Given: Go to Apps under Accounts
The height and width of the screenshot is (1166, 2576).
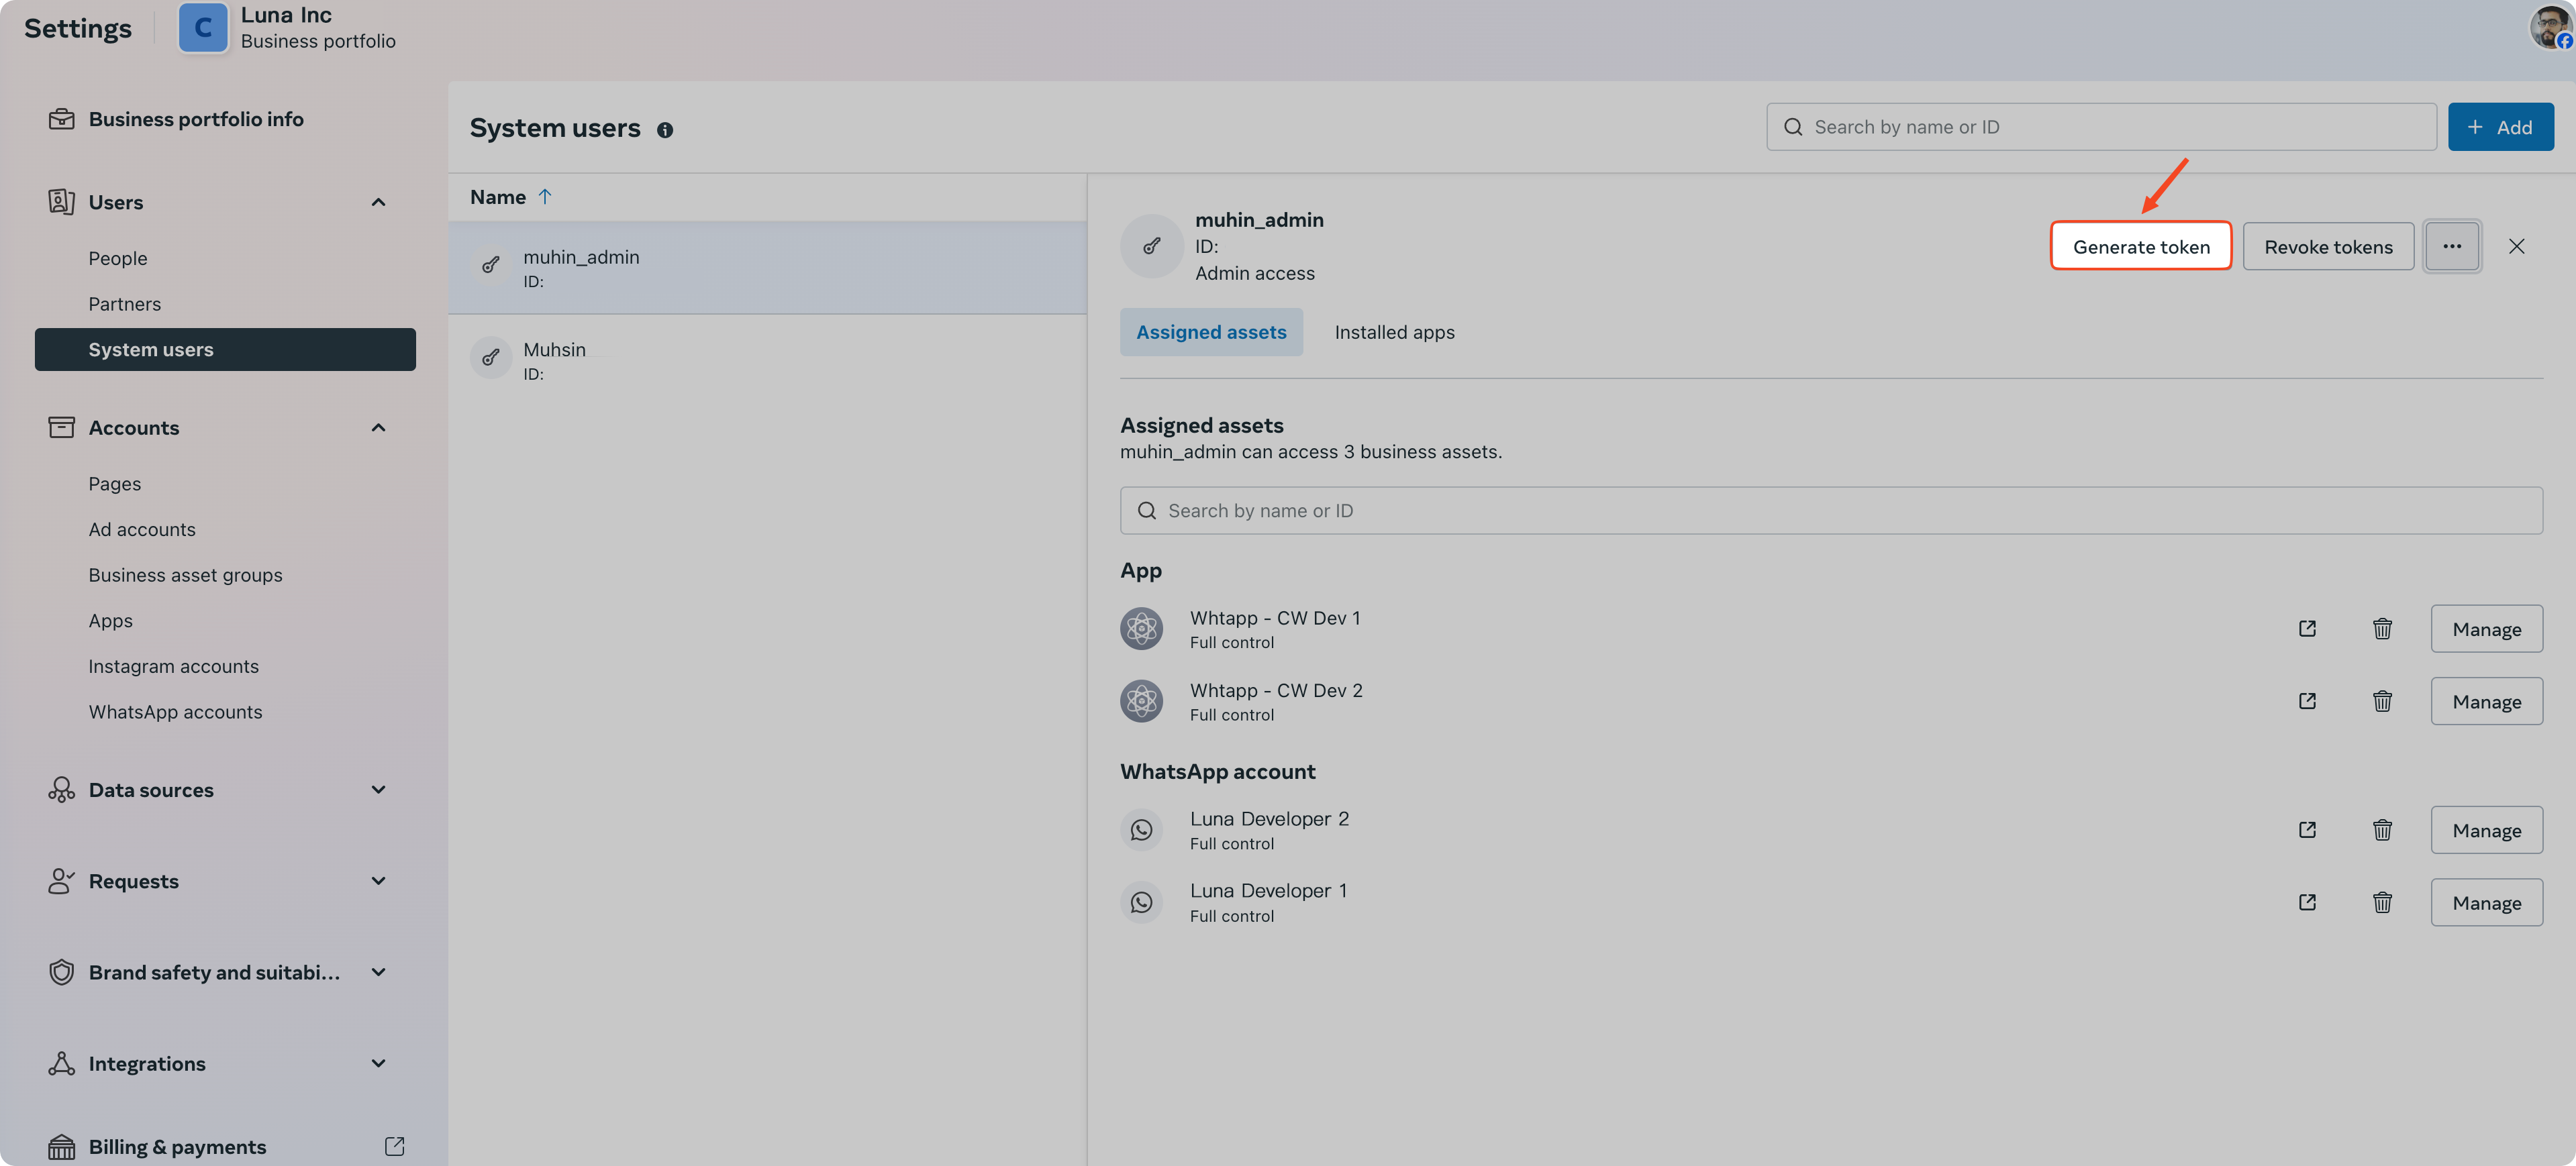Looking at the screenshot, I should pos(110,621).
